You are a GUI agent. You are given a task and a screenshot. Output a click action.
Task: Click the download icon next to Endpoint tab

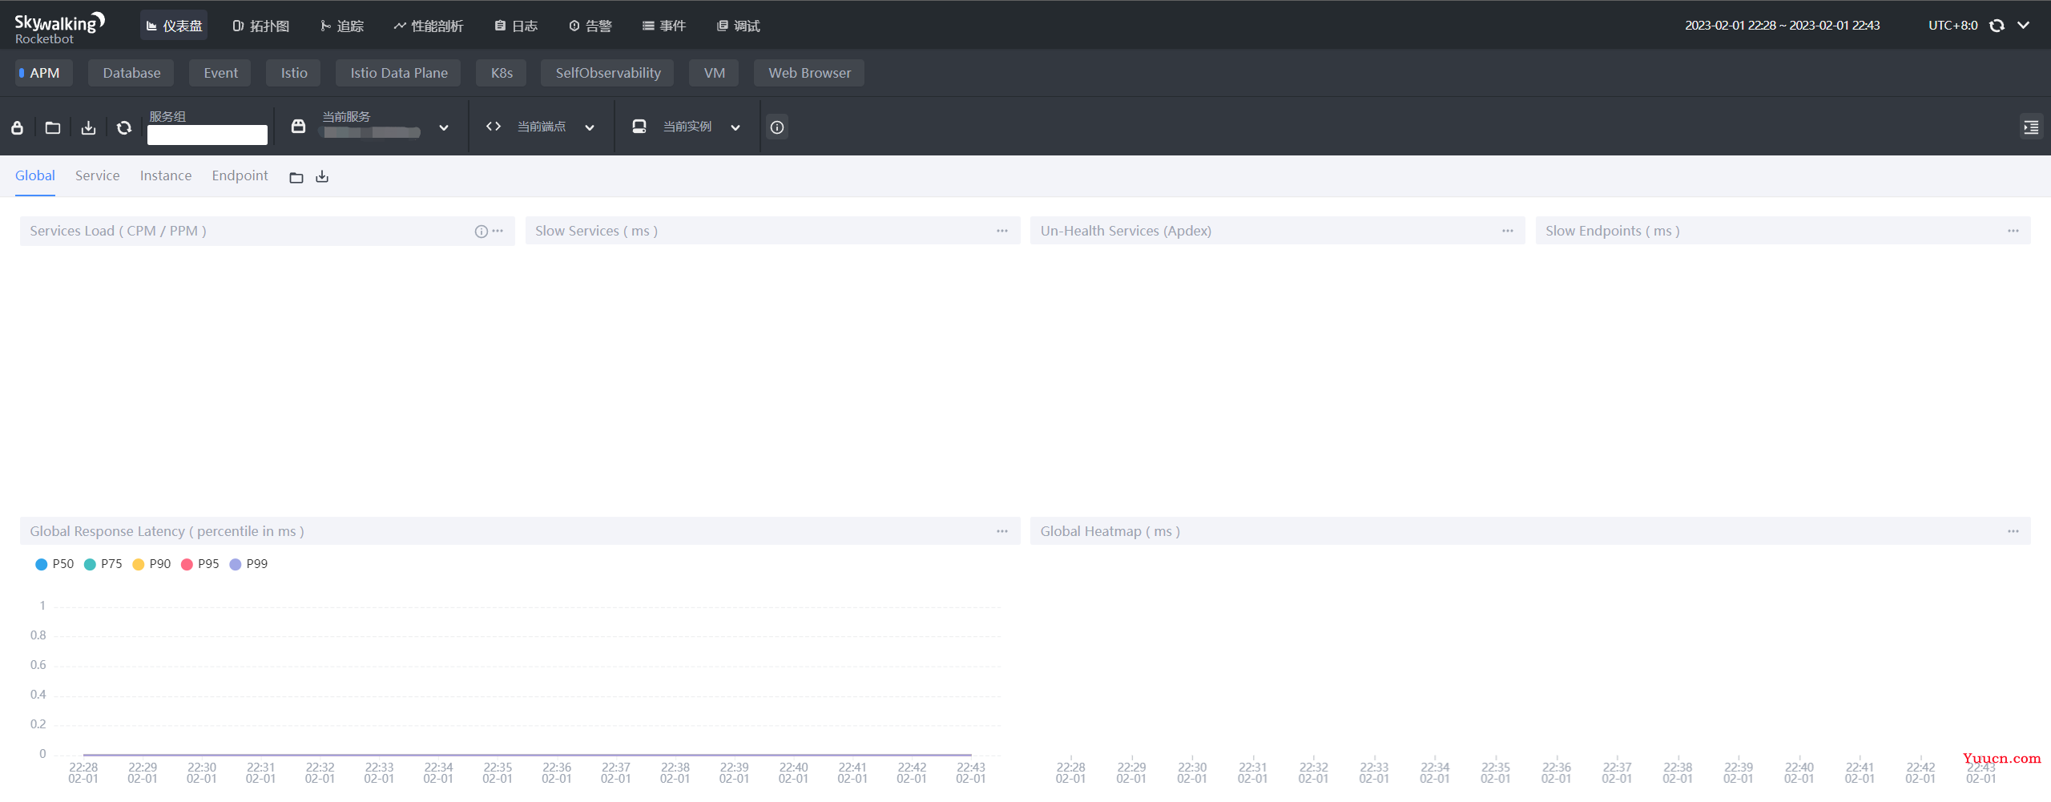(322, 177)
